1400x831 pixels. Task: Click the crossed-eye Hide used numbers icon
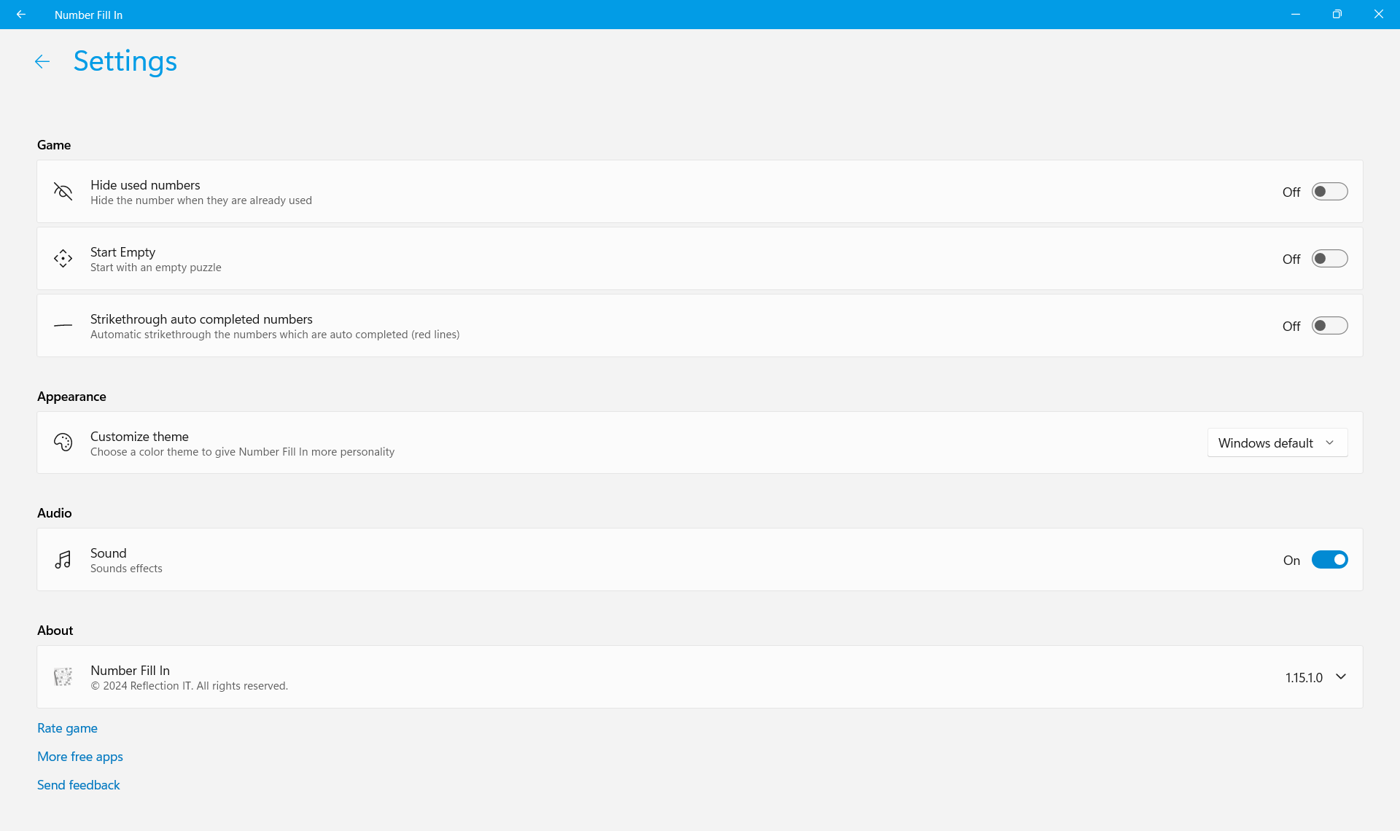63,192
